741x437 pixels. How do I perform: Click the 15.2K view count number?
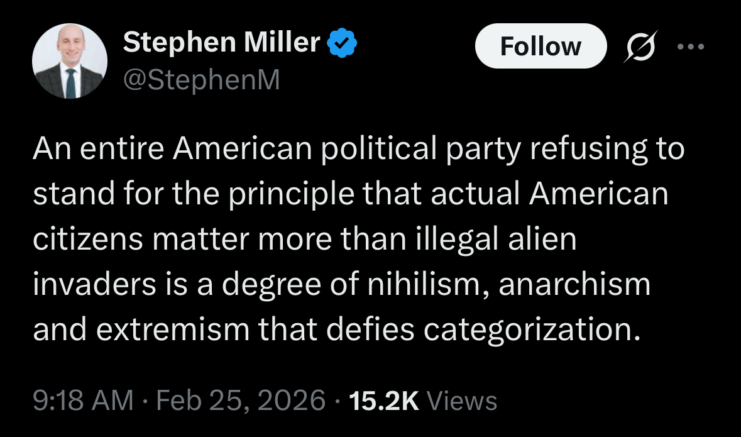tap(383, 400)
